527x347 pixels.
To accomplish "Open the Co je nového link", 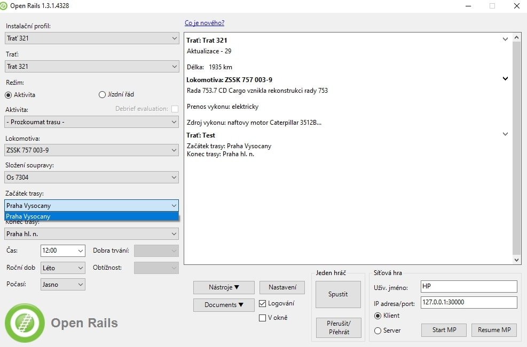I will coord(204,23).
